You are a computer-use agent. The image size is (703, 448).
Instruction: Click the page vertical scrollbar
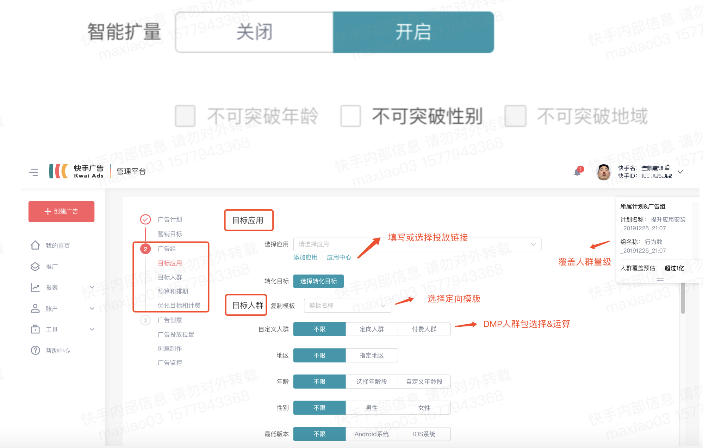point(683,298)
